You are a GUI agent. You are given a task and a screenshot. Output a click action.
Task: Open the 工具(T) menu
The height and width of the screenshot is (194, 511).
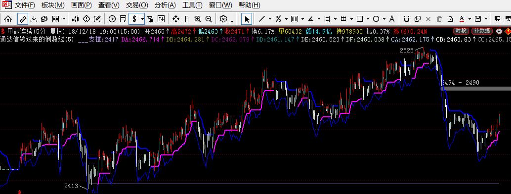click(x=192, y=5)
